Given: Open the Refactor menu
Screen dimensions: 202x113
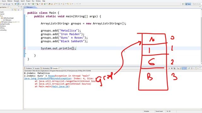Looking at the screenshot, I should tap(10, 1).
